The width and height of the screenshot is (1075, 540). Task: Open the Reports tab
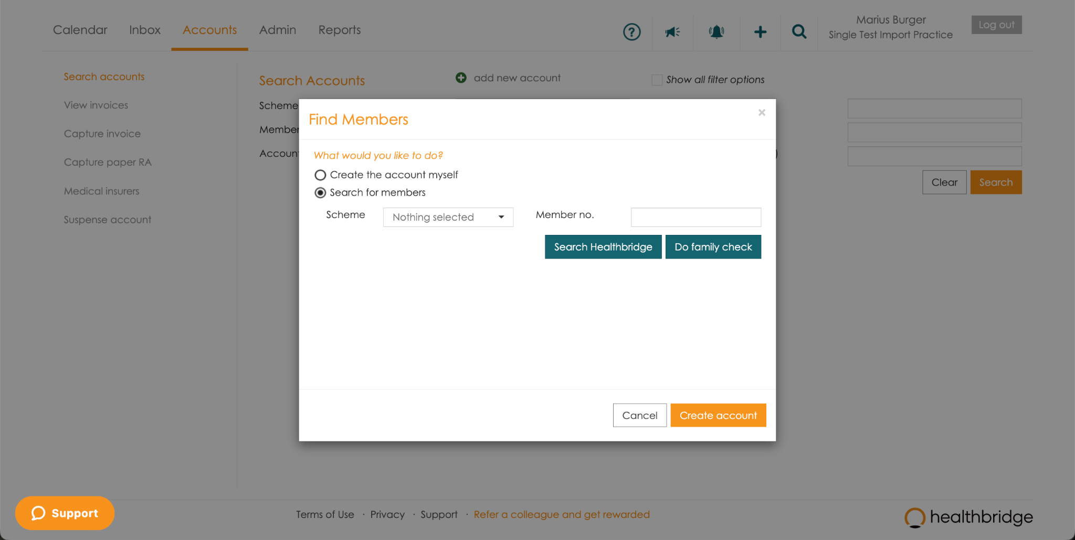[339, 30]
